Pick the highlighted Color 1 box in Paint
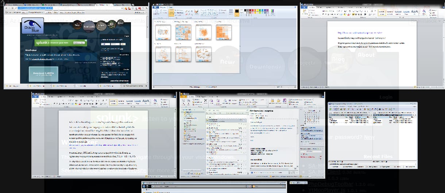This screenshot has width=445, height=193. (237, 13)
